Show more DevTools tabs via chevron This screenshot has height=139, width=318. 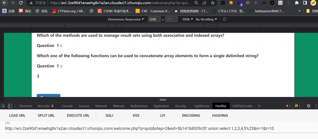[x=259, y=106]
